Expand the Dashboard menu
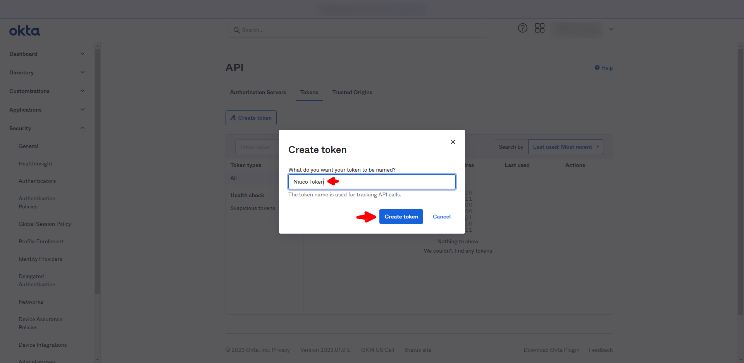 47,54
